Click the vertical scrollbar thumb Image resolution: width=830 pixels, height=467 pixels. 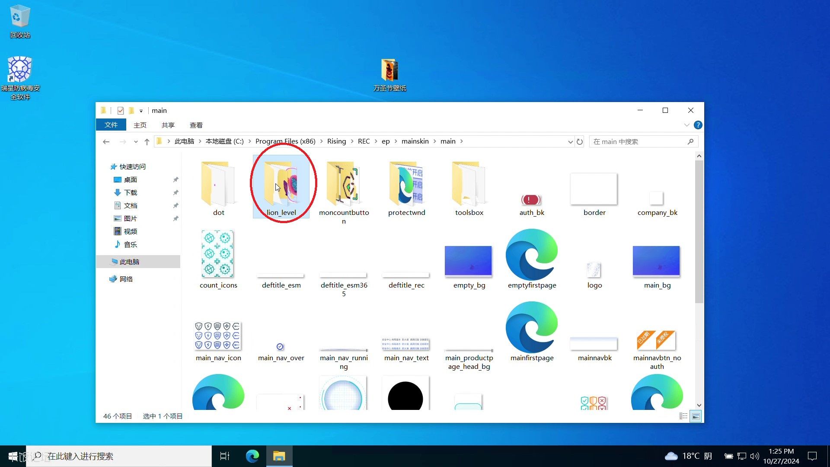(699, 231)
